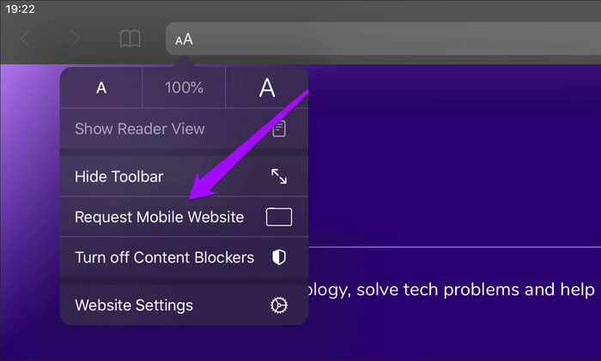
Task: Tap the forward navigation arrow
Action: (76, 39)
